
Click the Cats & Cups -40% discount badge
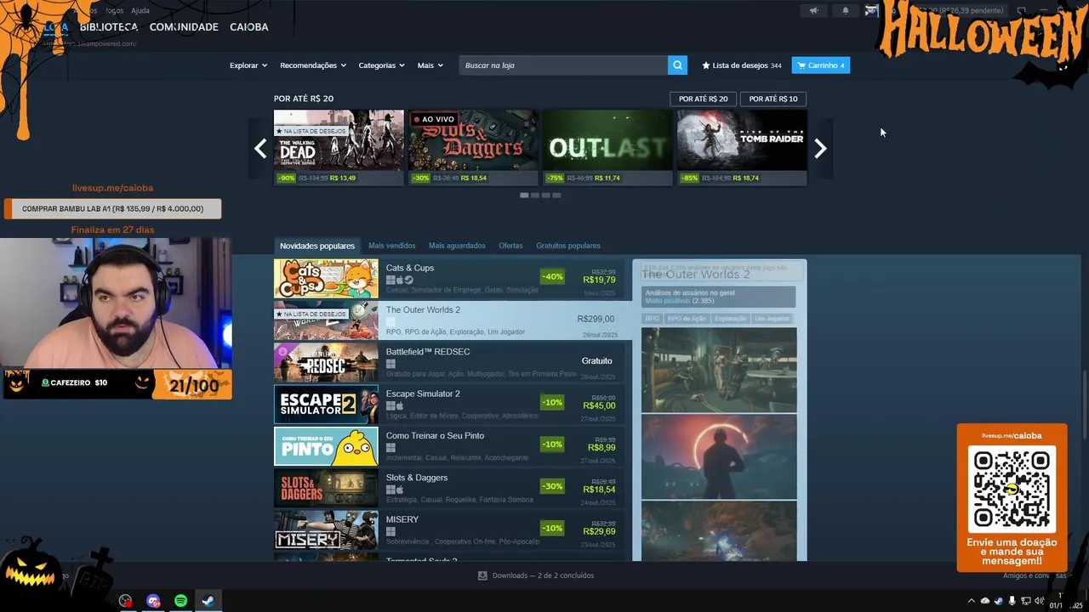point(552,276)
